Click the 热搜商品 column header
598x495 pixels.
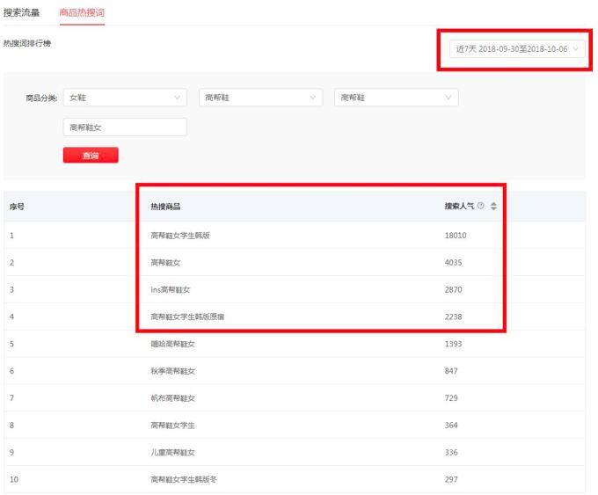[x=166, y=207]
